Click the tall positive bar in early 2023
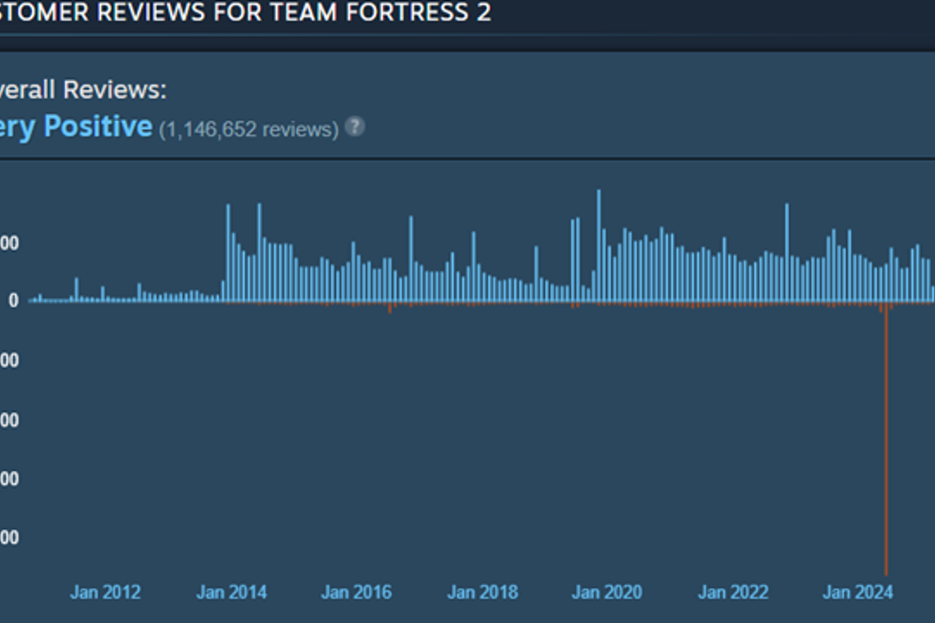 (x=787, y=252)
